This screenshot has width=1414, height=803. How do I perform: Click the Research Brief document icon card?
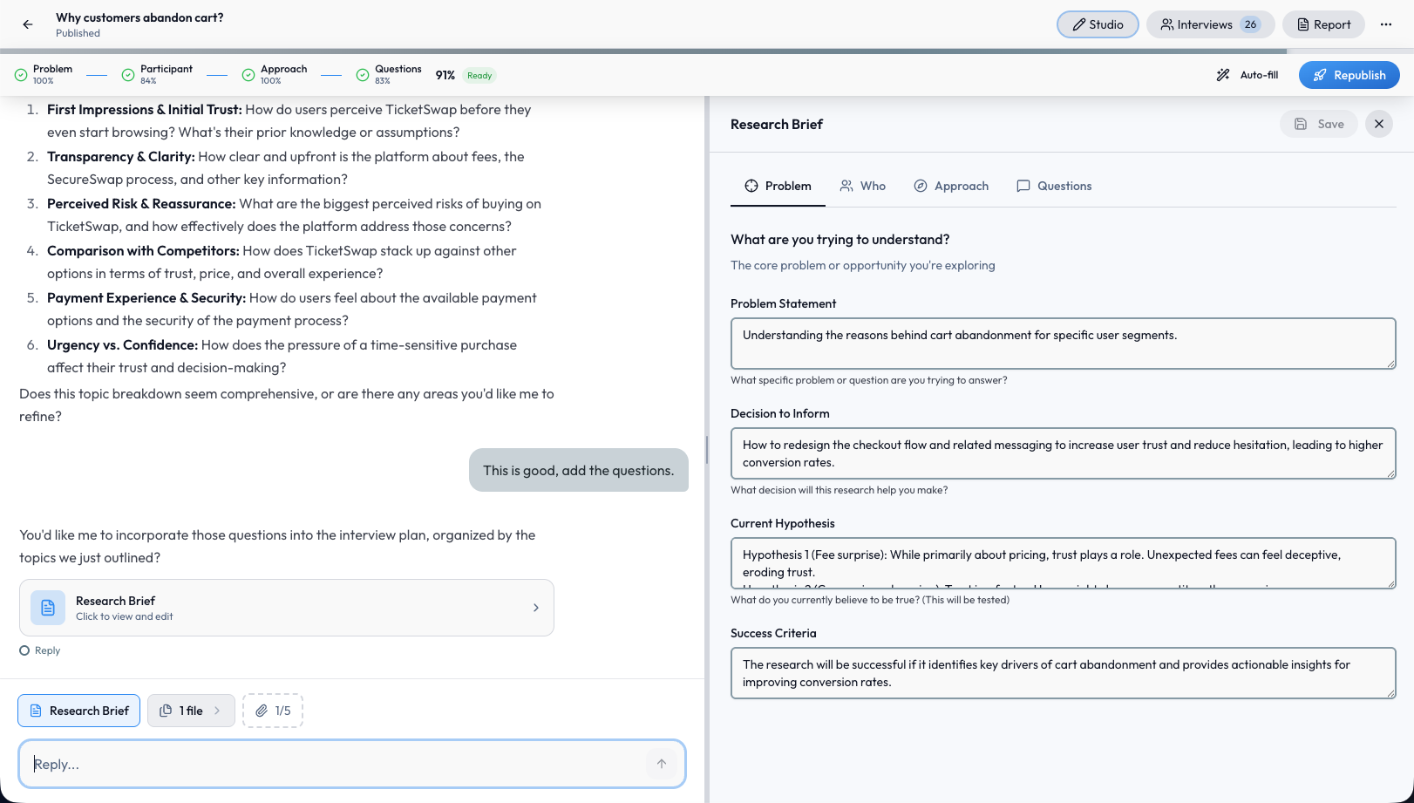click(x=48, y=608)
